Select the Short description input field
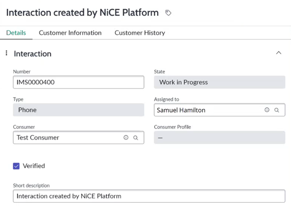 [x=149, y=196]
